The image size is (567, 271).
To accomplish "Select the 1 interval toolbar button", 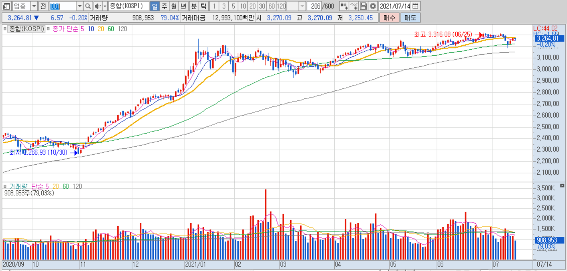I will click(214, 6).
